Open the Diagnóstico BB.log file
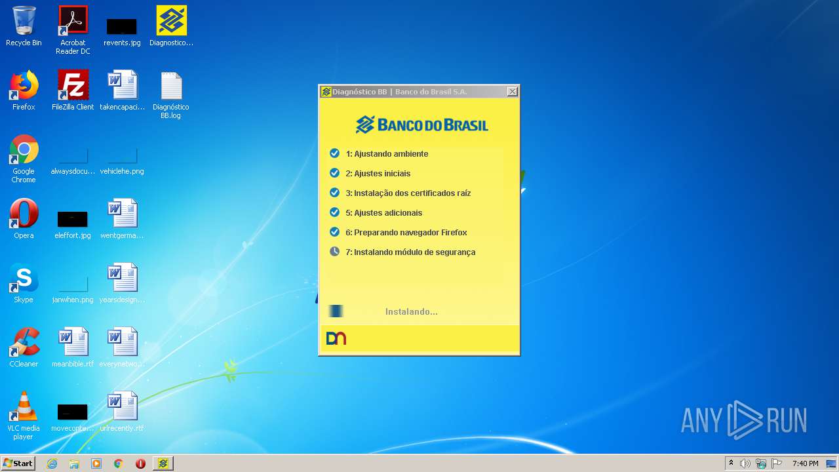 click(x=171, y=95)
